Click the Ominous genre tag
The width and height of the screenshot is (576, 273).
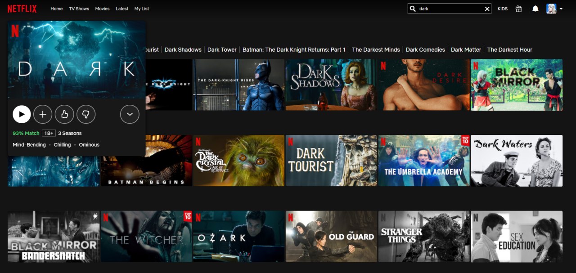point(89,145)
